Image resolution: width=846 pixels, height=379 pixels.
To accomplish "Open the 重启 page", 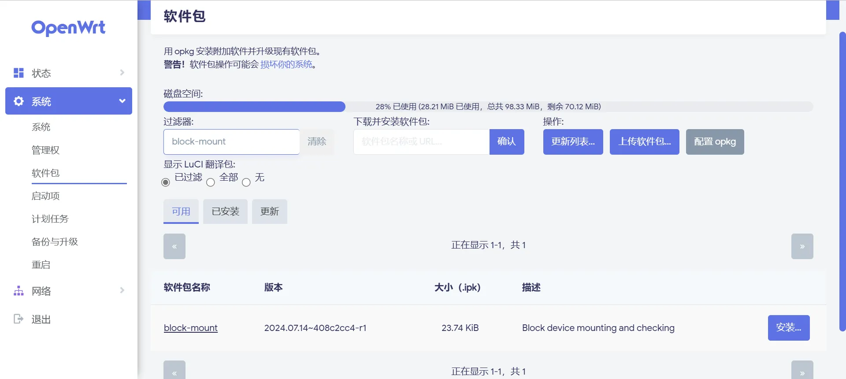I will coord(41,264).
